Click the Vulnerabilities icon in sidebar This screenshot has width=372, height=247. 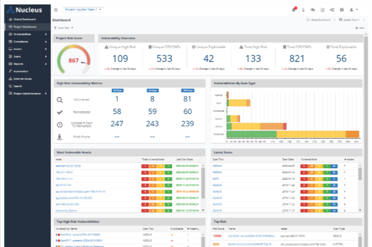point(10,34)
